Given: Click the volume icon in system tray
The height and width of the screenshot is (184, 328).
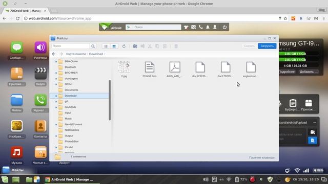Looking at the screenshot, I should [206, 179].
